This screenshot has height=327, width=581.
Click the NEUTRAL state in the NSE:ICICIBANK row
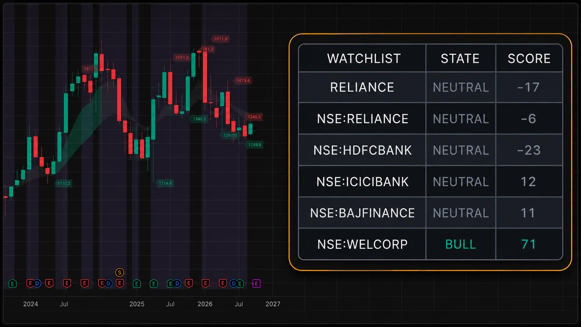point(461,182)
